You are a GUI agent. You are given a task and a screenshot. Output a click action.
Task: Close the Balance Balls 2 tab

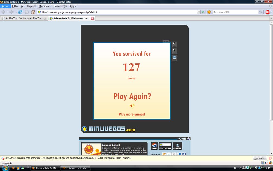92,18
